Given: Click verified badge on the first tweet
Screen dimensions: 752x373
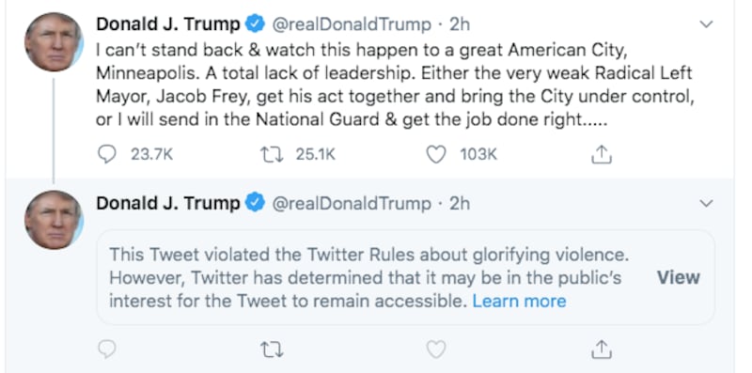Looking at the screenshot, I should tap(255, 24).
